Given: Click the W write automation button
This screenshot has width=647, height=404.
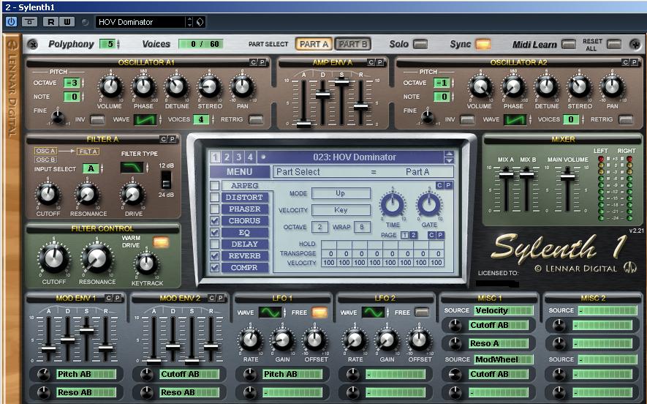Looking at the screenshot, I should (67, 22).
